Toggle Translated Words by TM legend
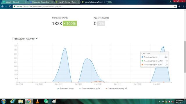This screenshot has height=104, width=186. 90,88
